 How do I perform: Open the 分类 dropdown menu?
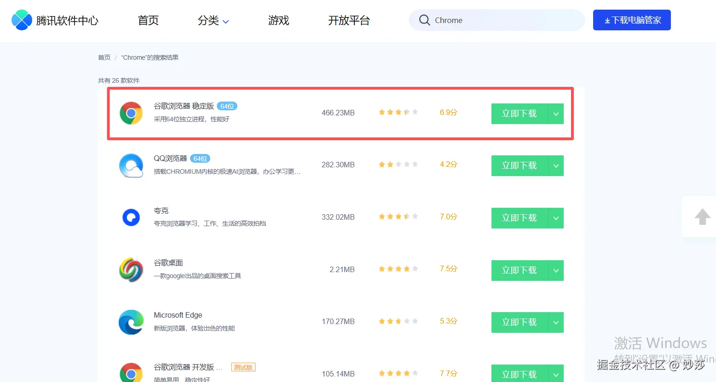coord(213,21)
